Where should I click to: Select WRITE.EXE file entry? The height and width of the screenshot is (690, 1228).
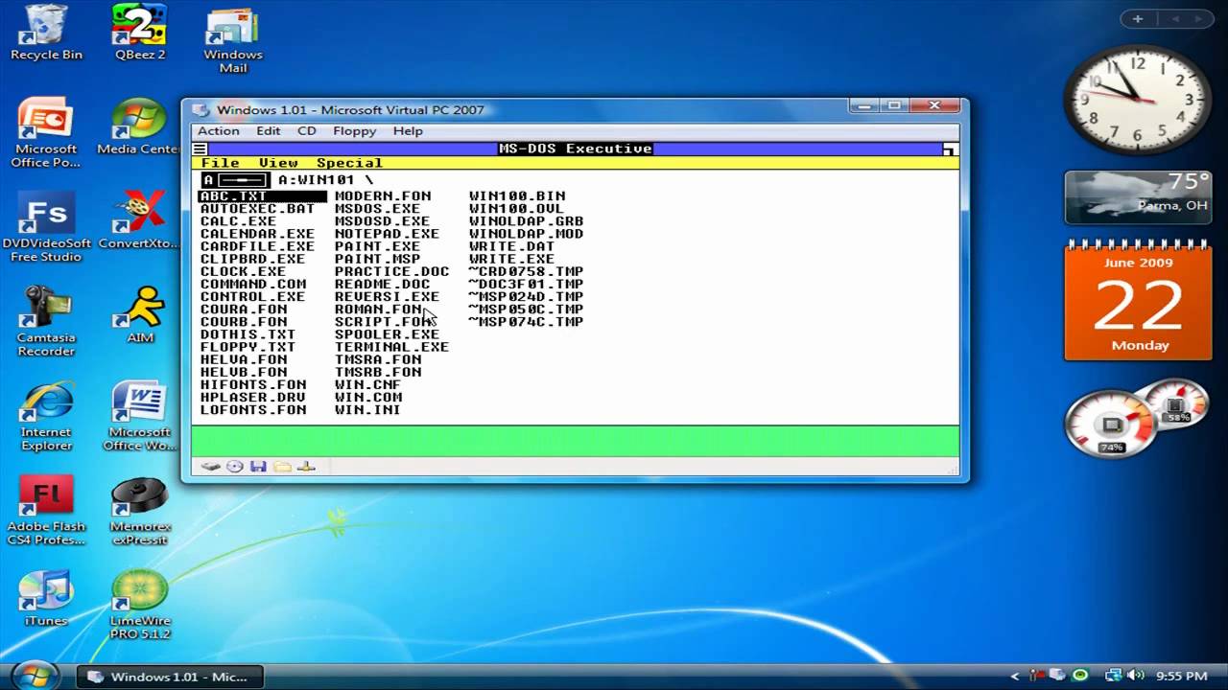pos(511,259)
